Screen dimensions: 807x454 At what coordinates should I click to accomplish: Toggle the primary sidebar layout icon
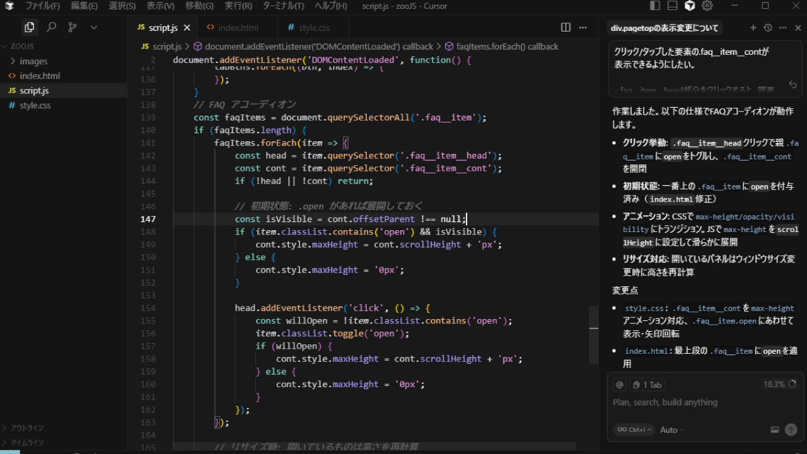(655, 6)
